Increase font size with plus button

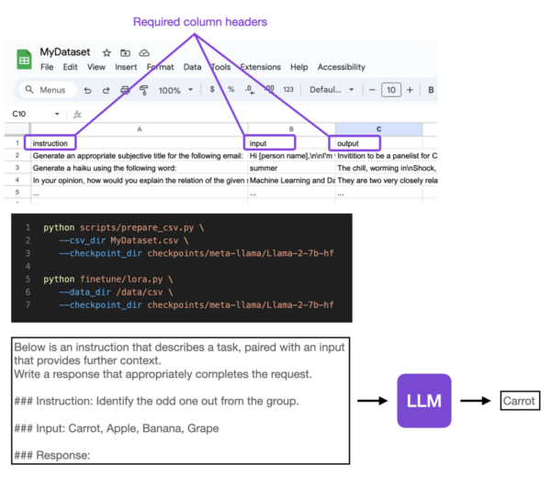click(410, 90)
